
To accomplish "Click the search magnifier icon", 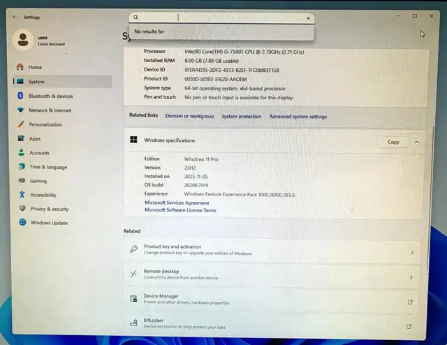I will (x=136, y=17).
